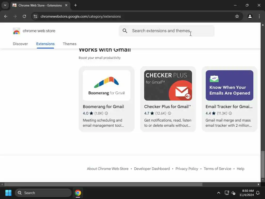Image resolution: width=265 pixels, height=199 pixels.
Task: Click the muted volume tray icon
Action: point(233,193)
